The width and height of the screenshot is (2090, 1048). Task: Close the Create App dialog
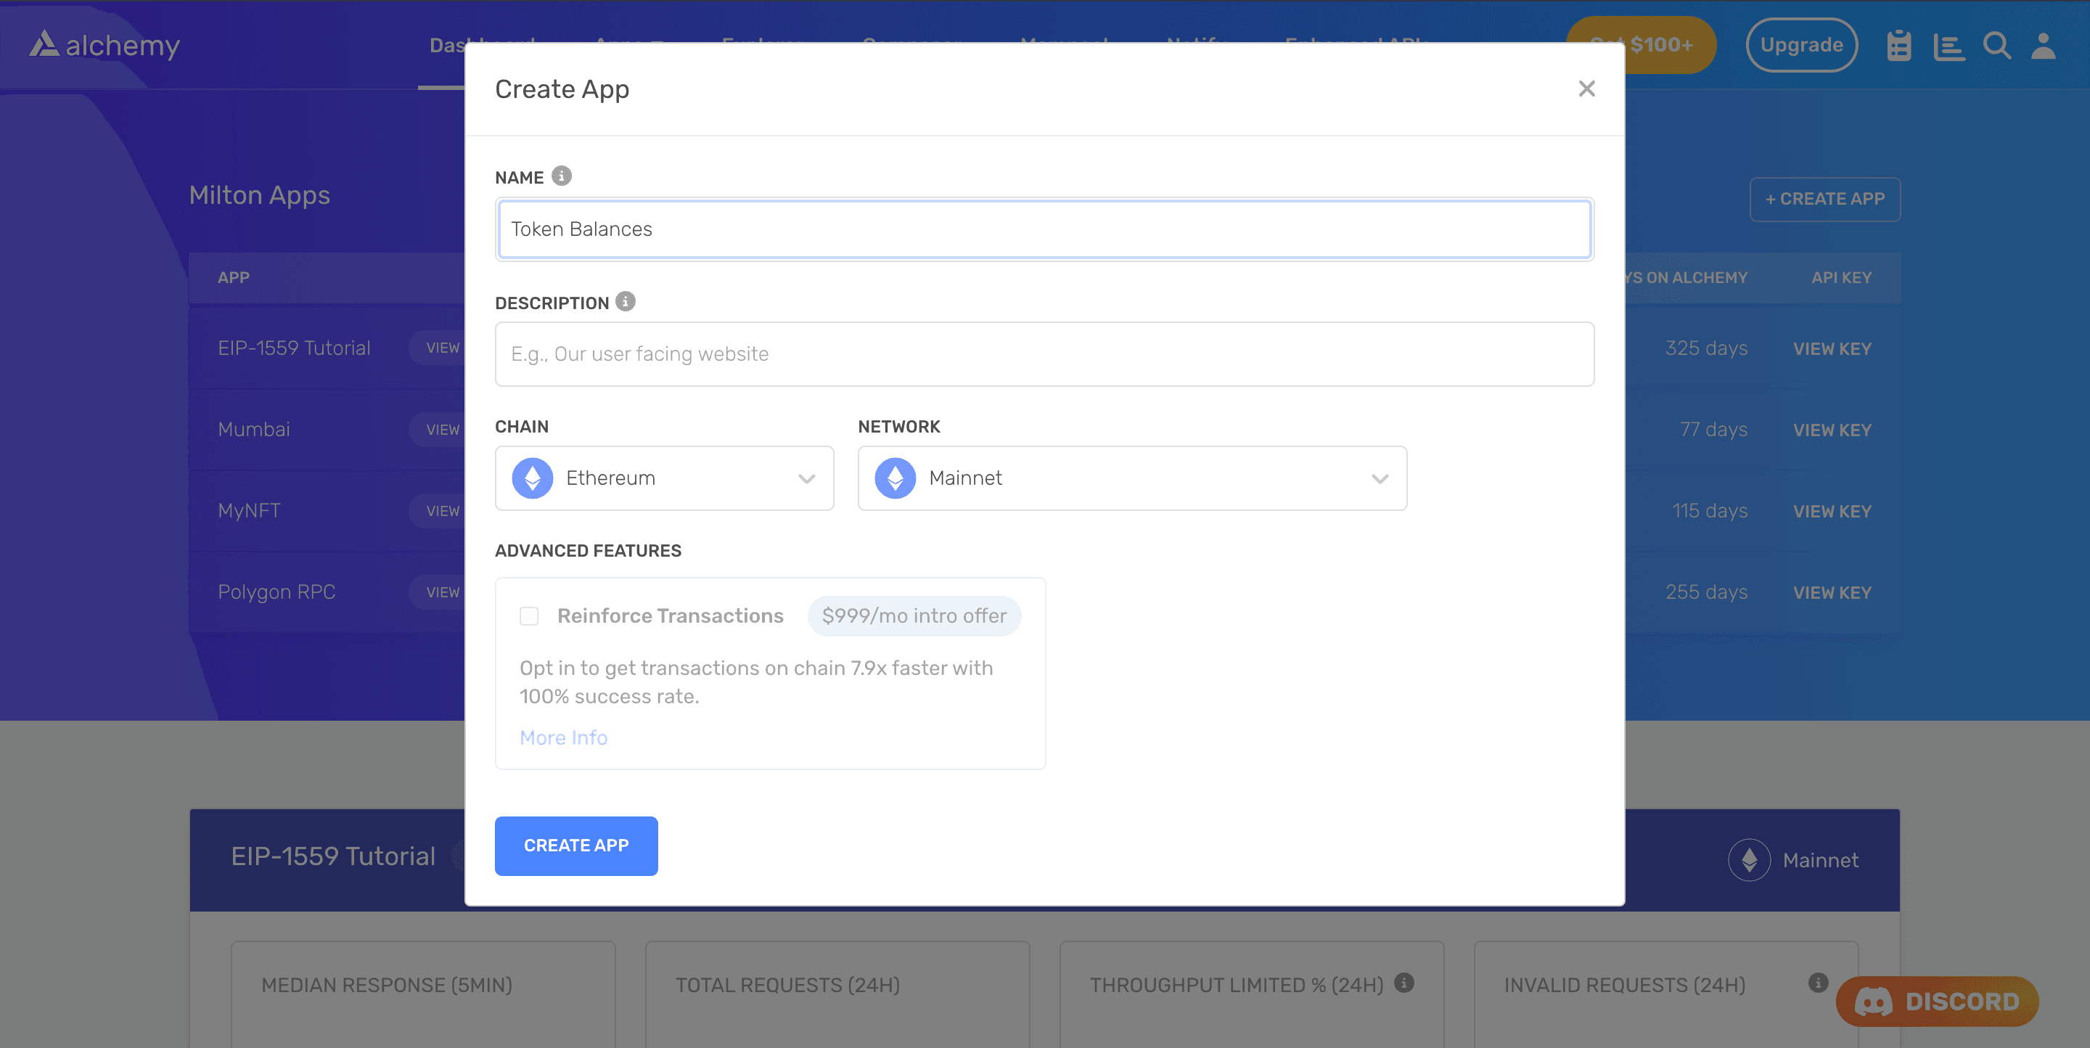click(x=1586, y=89)
